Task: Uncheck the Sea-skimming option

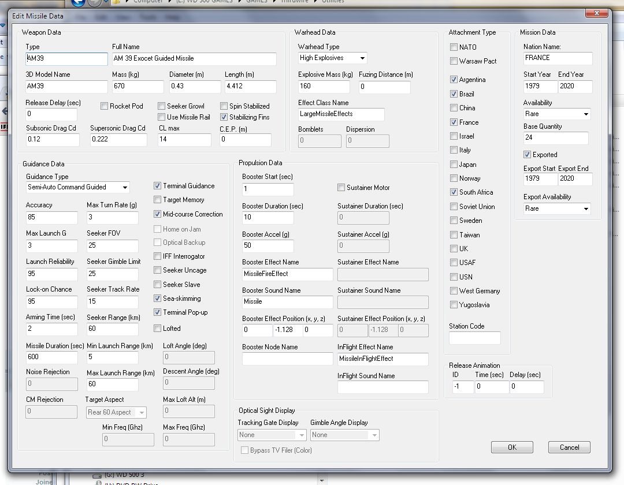Action: 157,298
